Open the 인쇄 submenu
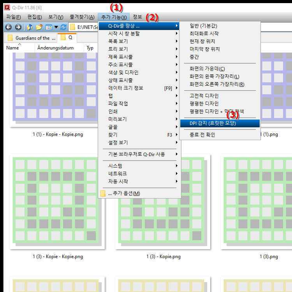Image resolution: width=292 pixels, height=292 pixels. [x=139, y=111]
